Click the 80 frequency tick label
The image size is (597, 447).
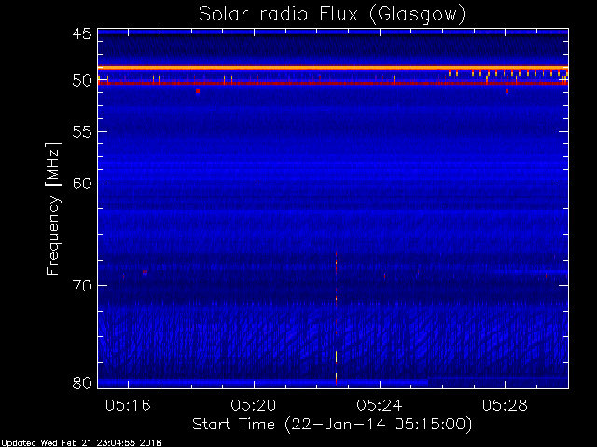(82, 383)
